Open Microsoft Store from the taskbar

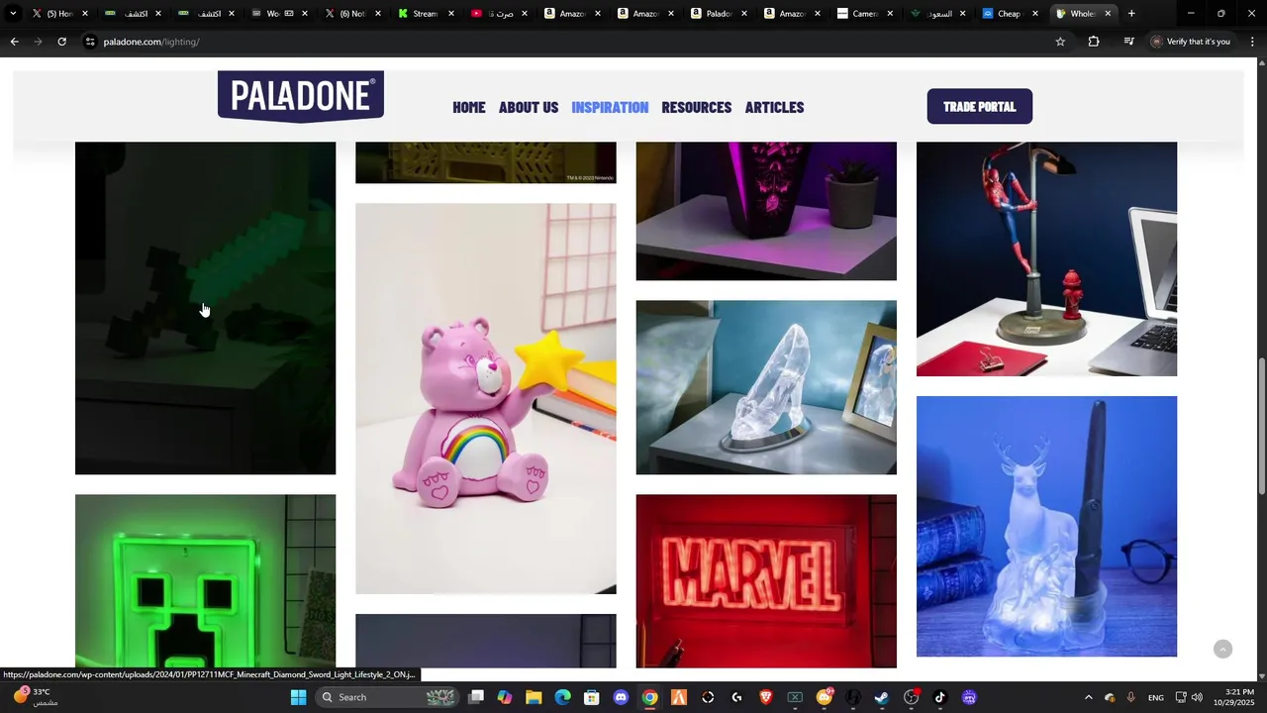pos(591,697)
